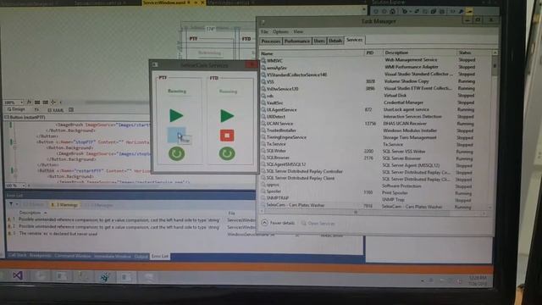Select the Services tab in Task Manager
The height and width of the screenshot is (305, 542).
coord(354,40)
